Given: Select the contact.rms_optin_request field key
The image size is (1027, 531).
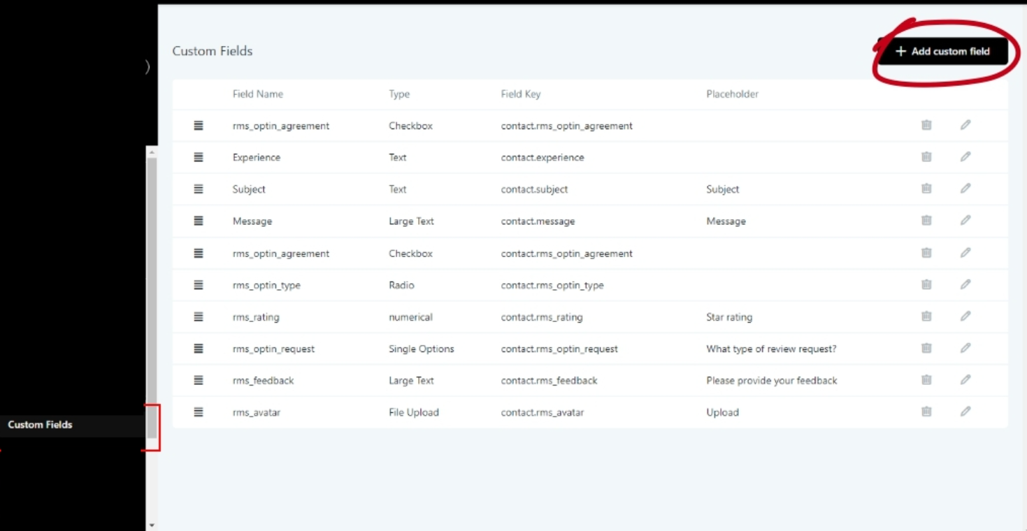Looking at the screenshot, I should 559,349.
